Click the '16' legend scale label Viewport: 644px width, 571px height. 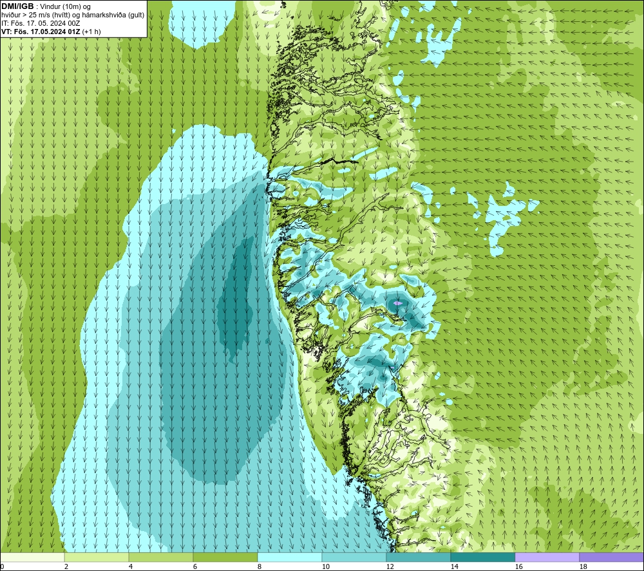(518, 567)
